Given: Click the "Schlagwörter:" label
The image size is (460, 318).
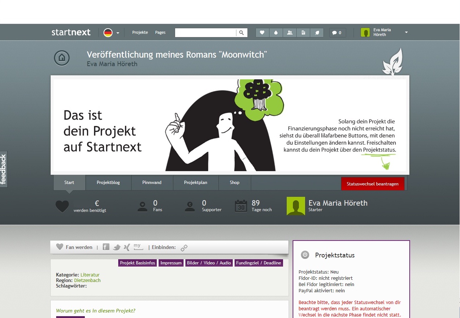Looking at the screenshot, I should tap(71, 286).
